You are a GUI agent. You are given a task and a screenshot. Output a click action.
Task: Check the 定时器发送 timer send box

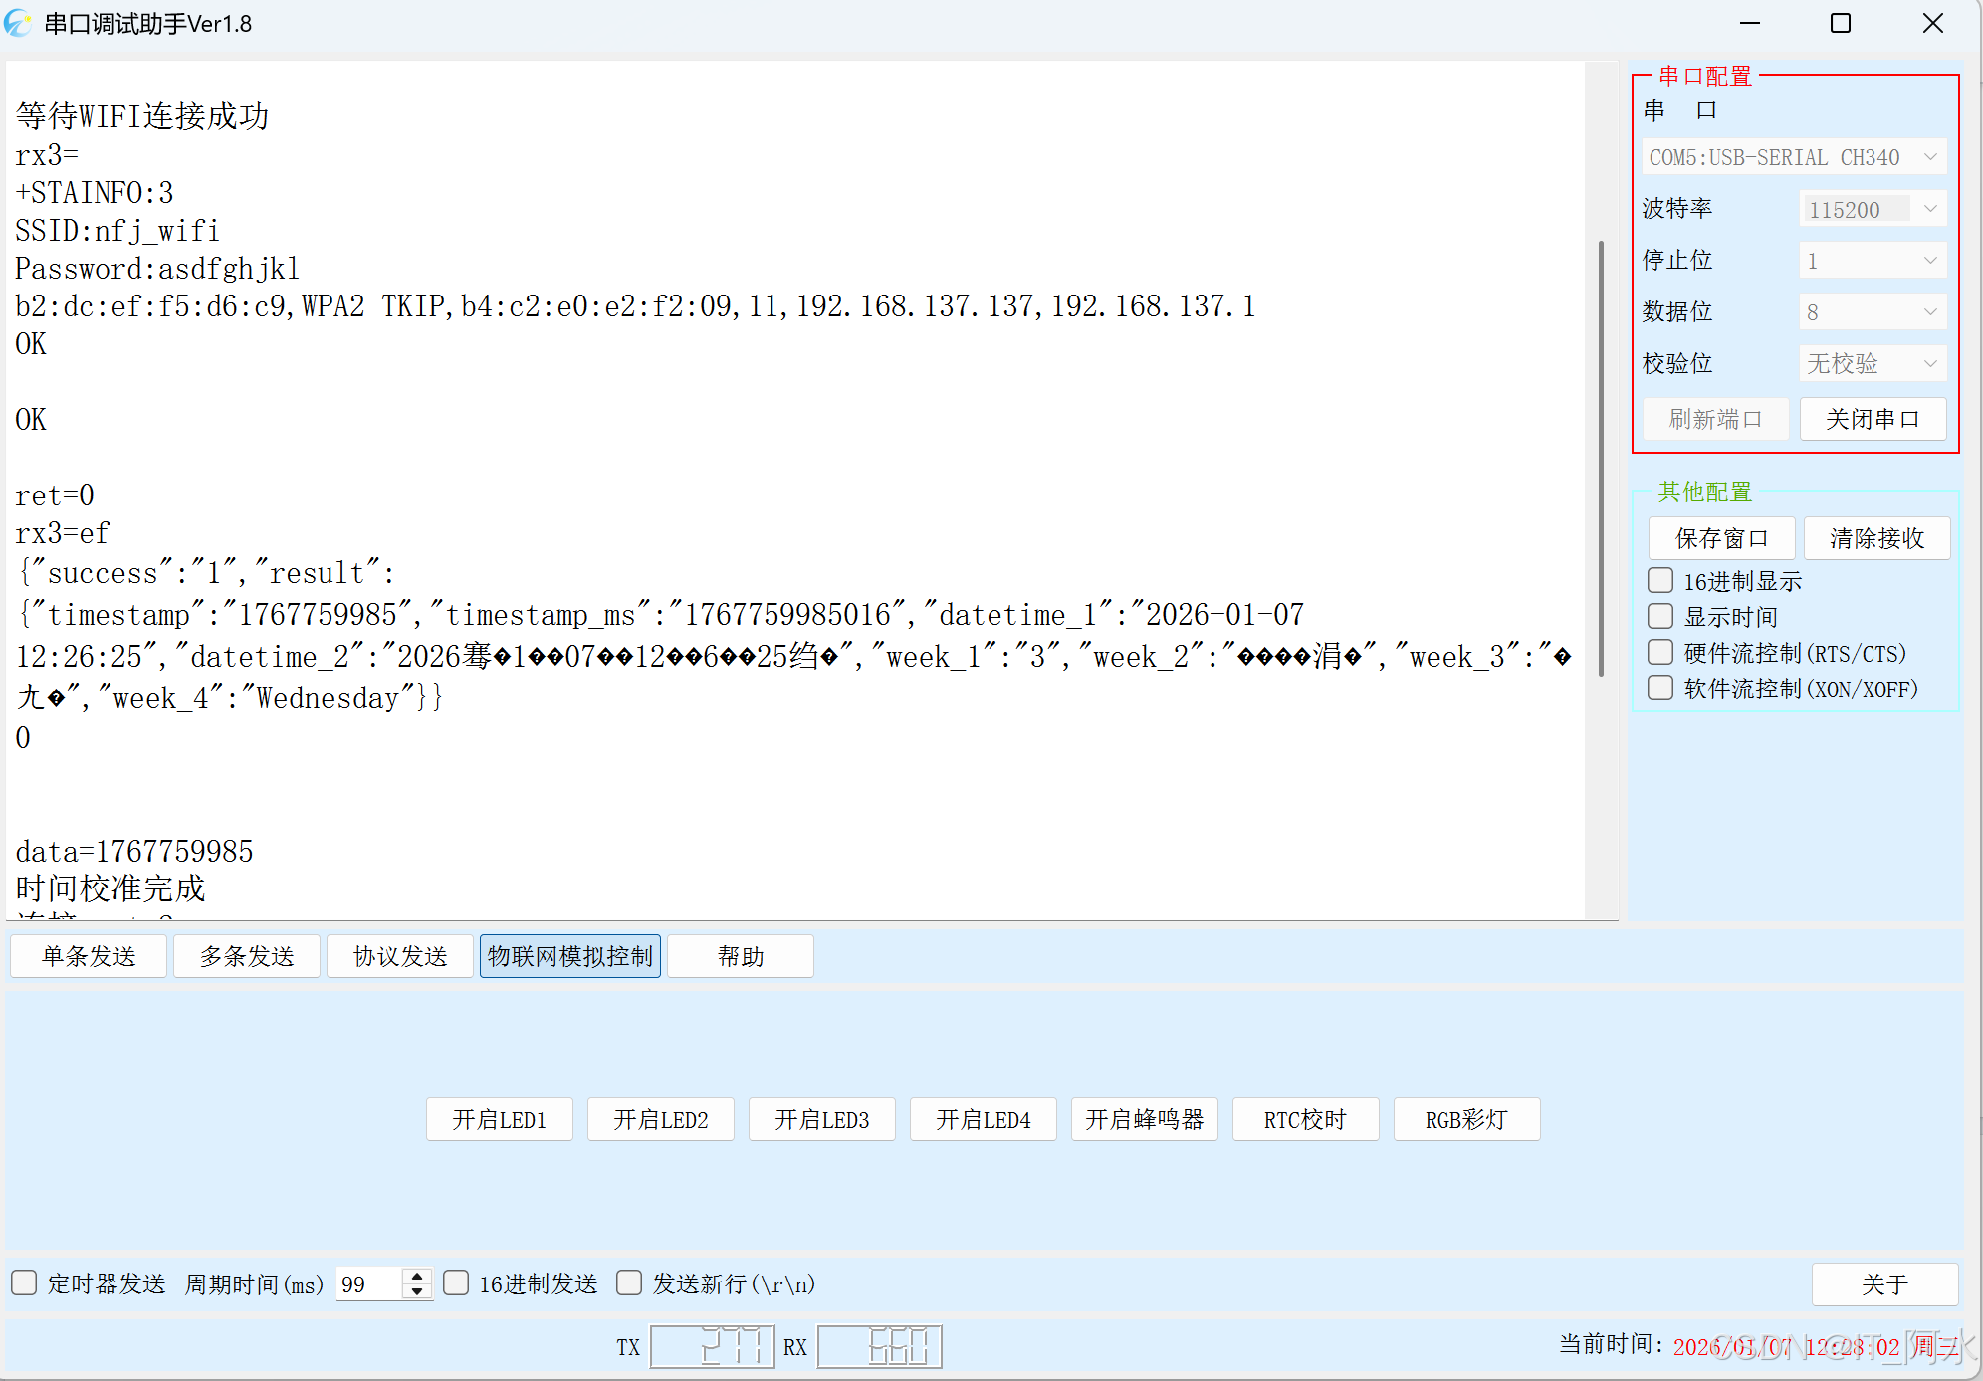[25, 1282]
